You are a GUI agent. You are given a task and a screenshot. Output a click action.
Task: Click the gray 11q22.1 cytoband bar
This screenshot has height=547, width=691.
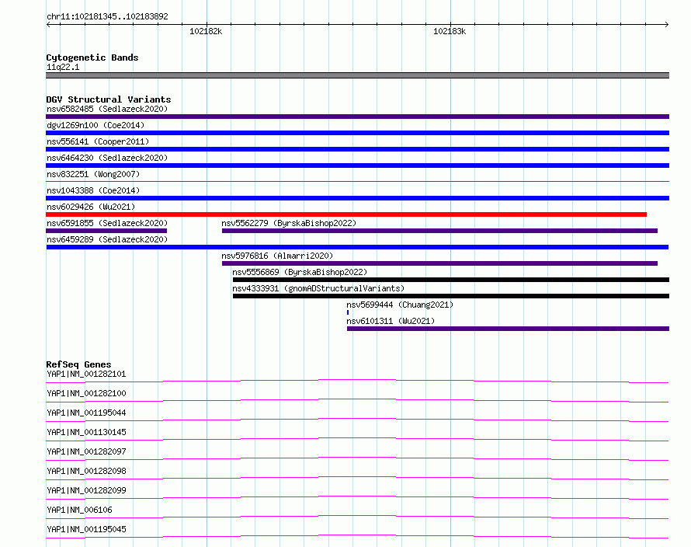coord(357,75)
